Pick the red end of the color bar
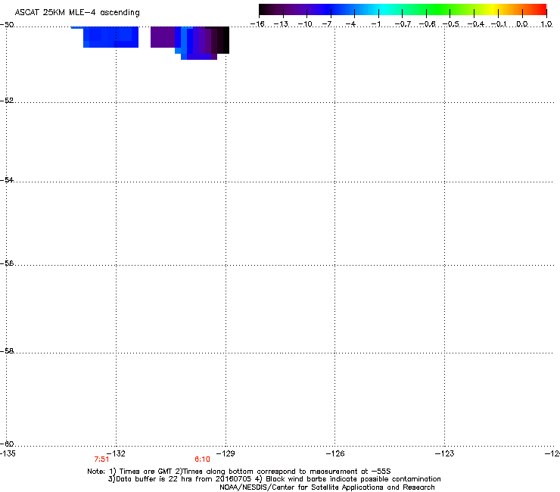The height and width of the screenshot is (492, 560). pyautogui.click(x=541, y=10)
